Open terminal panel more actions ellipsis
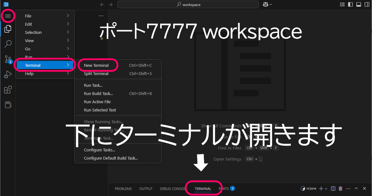Image resolution: width=372 pixels, height=196 pixels. [x=348, y=189]
